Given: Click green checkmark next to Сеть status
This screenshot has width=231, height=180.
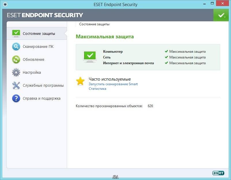Looking at the screenshot, I should [166, 57].
